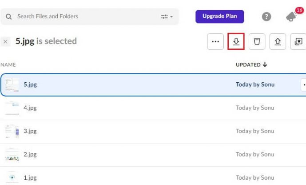Open more options ellipsis in toolbar
Image resolution: width=306 pixels, height=185 pixels.
coord(215,41)
